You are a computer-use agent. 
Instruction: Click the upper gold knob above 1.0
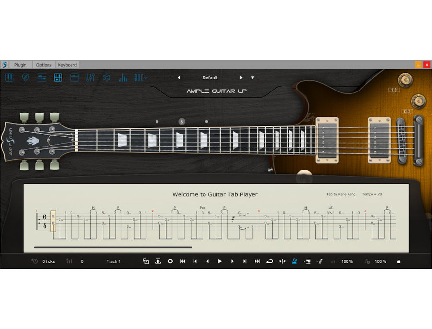coord(405,79)
